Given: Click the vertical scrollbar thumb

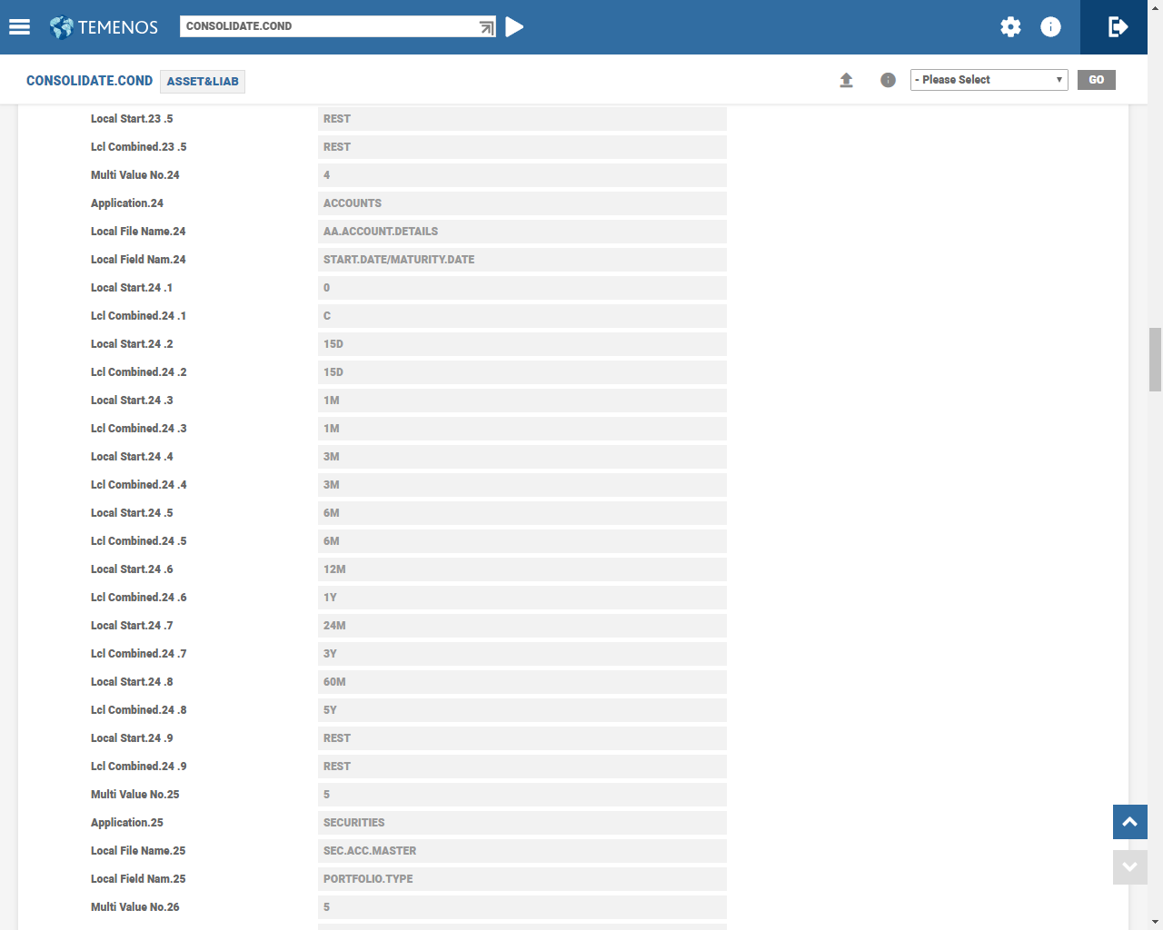Looking at the screenshot, I should (1155, 359).
